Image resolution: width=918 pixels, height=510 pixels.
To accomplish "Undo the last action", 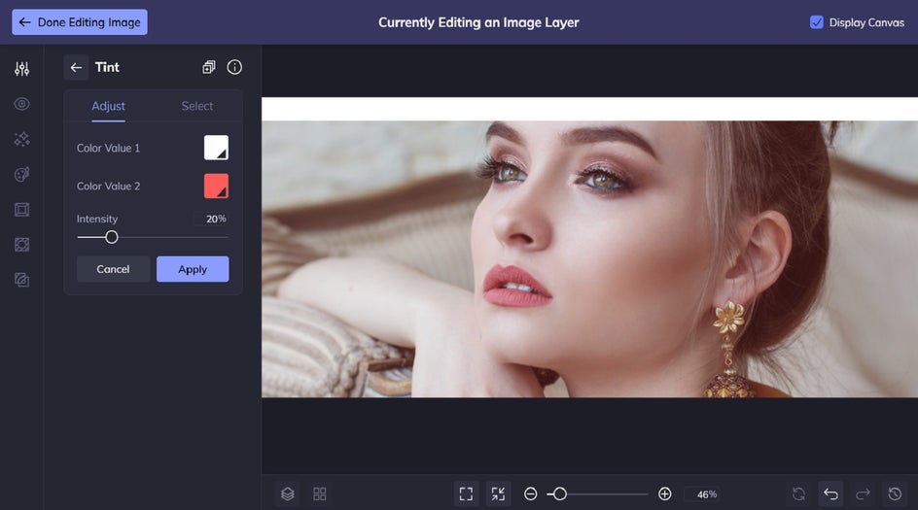I will pyautogui.click(x=830, y=494).
